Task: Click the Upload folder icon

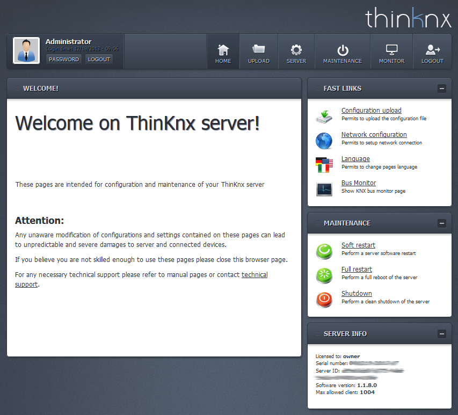Action: 258,49
